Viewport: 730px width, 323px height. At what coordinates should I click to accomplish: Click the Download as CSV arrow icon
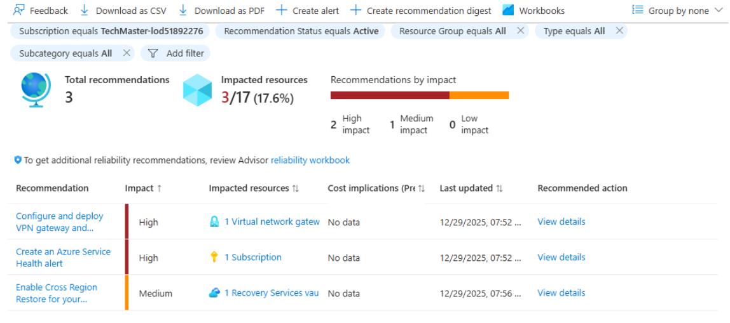pos(85,10)
